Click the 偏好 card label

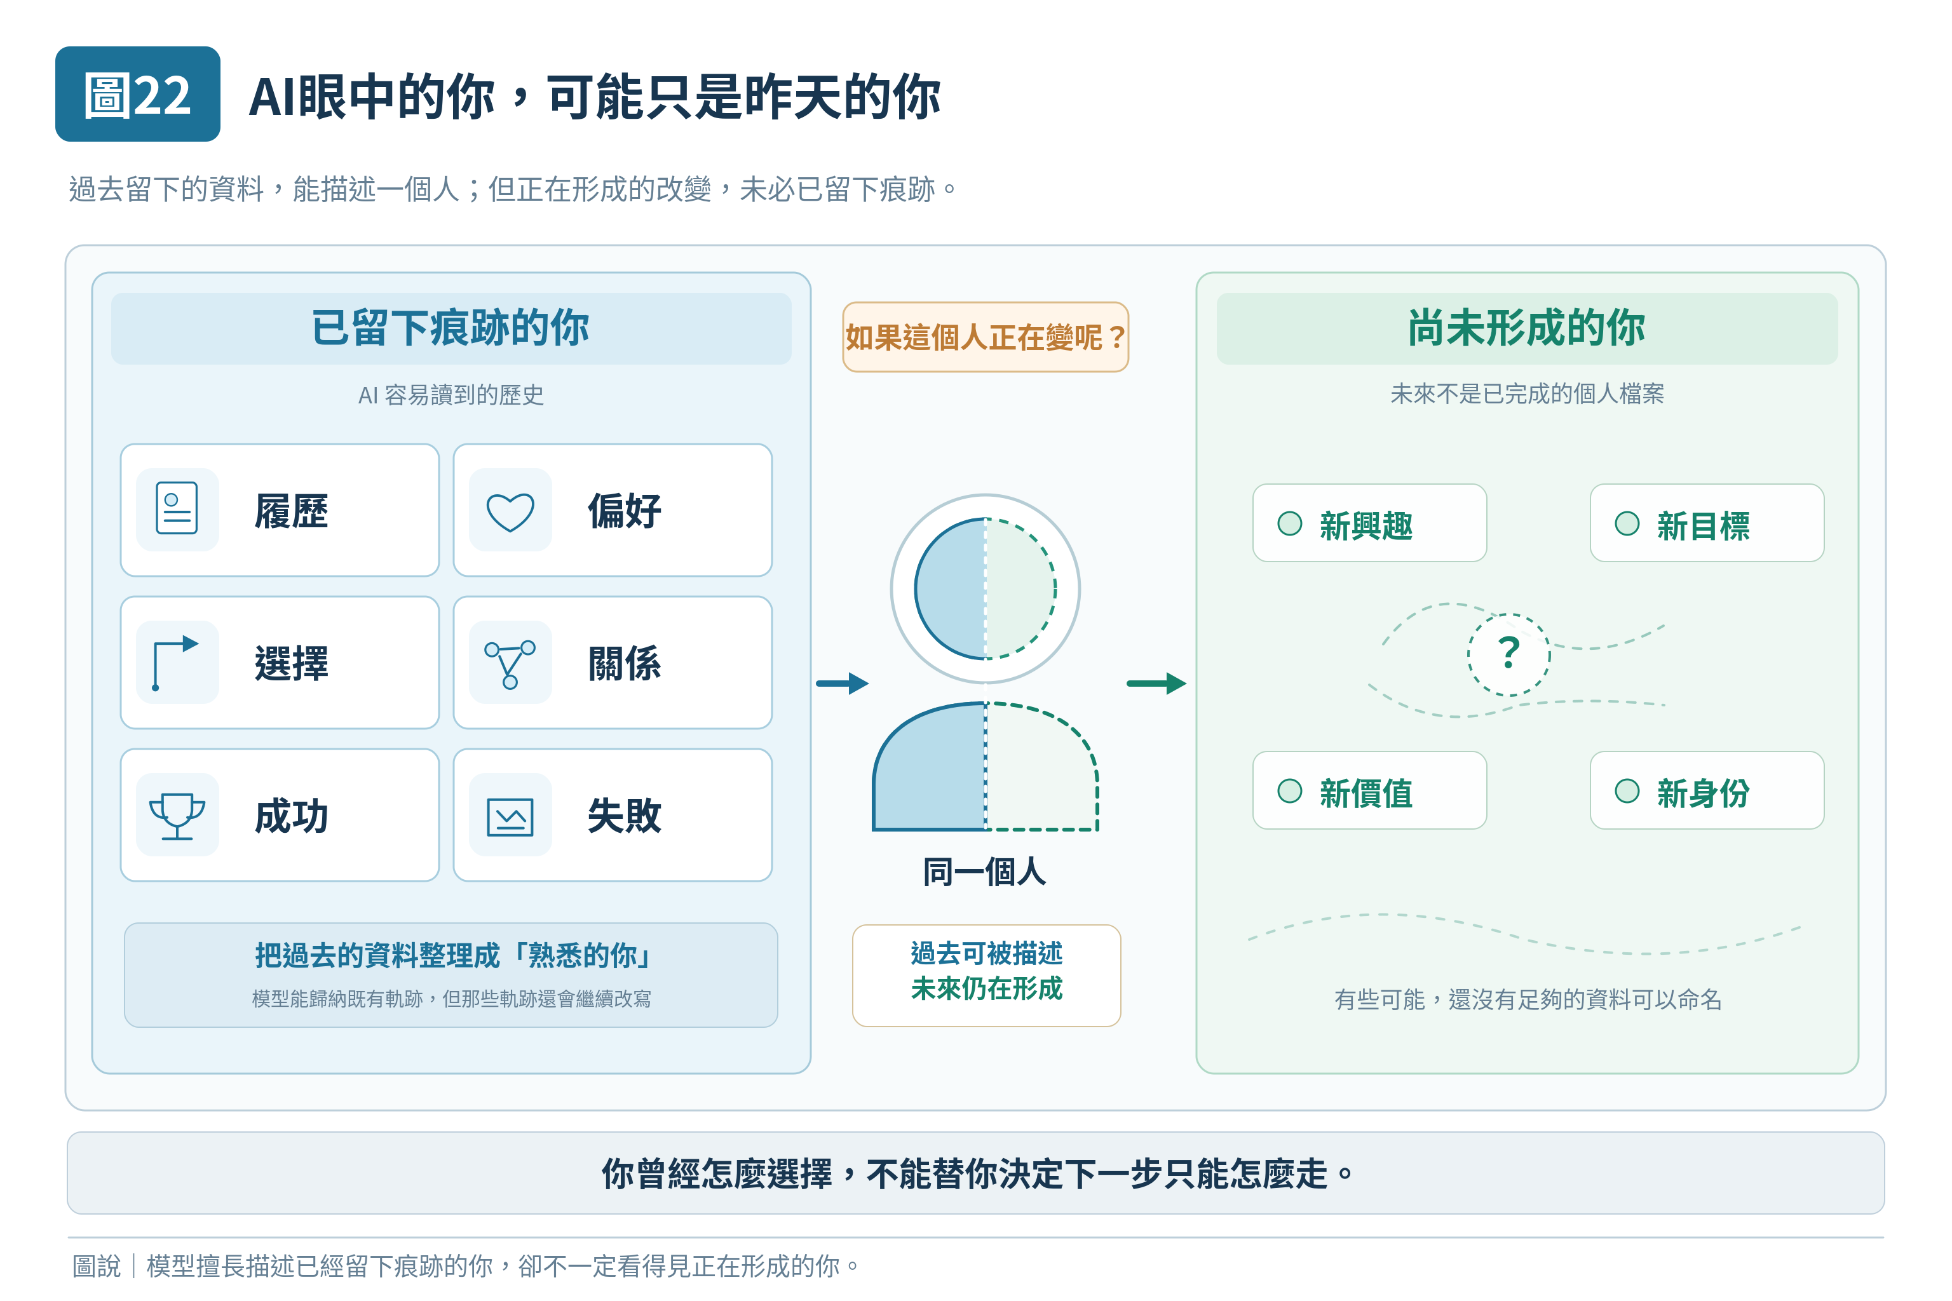[x=624, y=511]
